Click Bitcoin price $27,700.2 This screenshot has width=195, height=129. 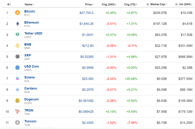point(87,13)
